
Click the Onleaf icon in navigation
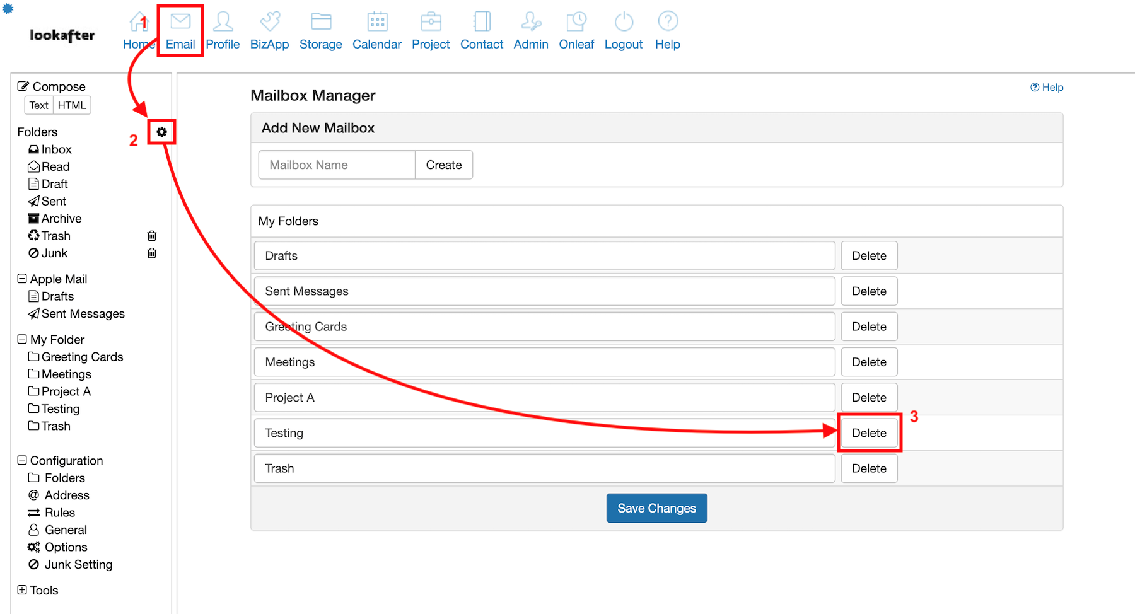pos(576,22)
